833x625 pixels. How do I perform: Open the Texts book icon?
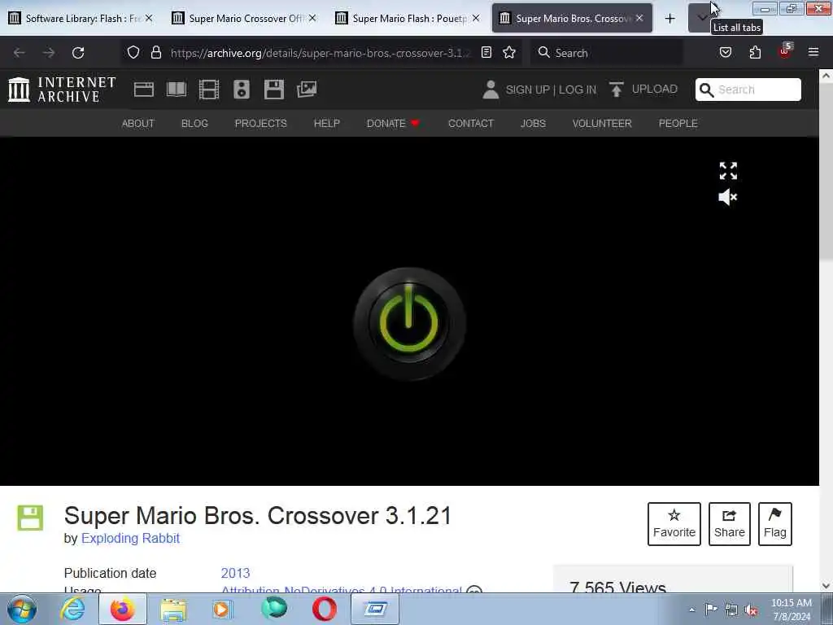coord(177,90)
